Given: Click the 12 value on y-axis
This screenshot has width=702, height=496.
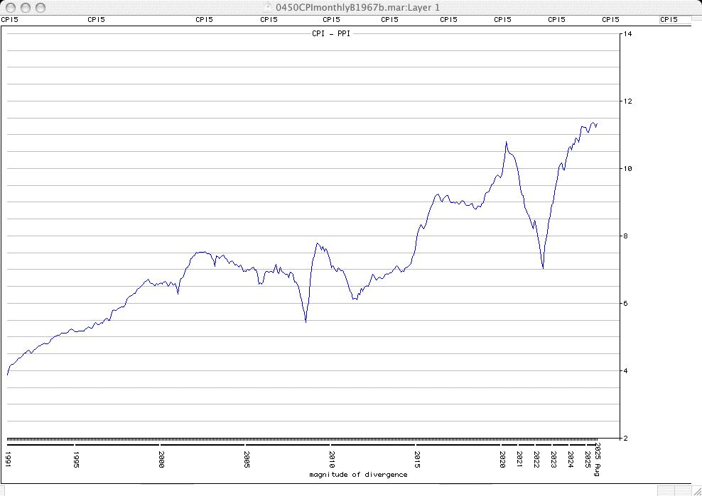Looking at the screenshot, I should [x=627, y=101].
